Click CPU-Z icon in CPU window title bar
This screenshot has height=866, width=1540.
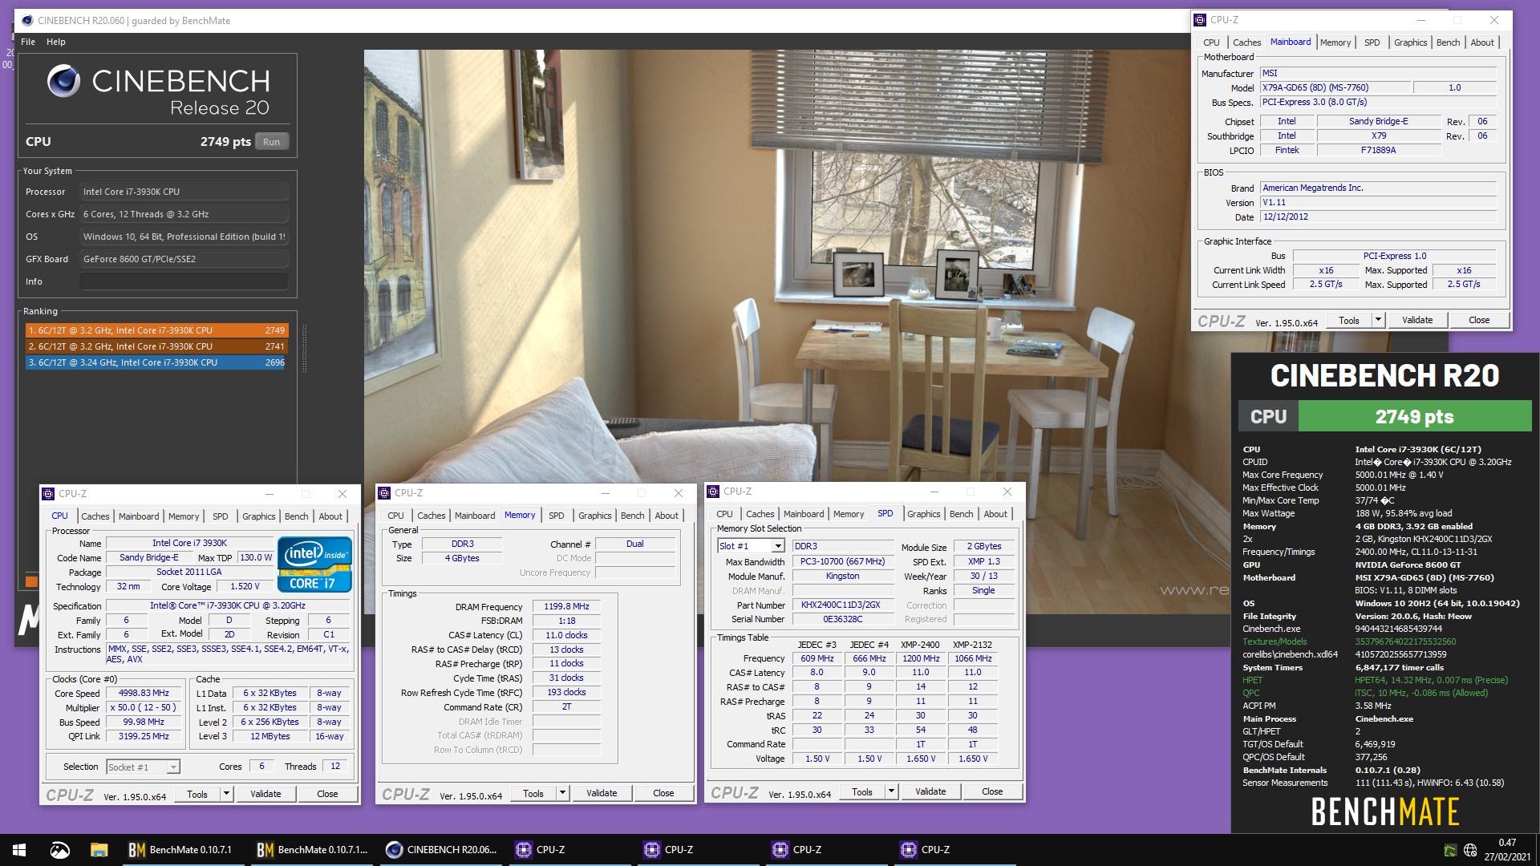pyautogui.click(x=48, y=494)
